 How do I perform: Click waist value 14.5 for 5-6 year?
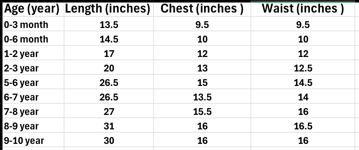(x=303, y=82)
